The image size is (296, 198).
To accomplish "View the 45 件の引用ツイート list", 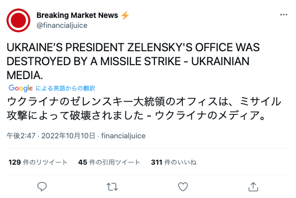I will pyautogui.click(x=109, y=162).
